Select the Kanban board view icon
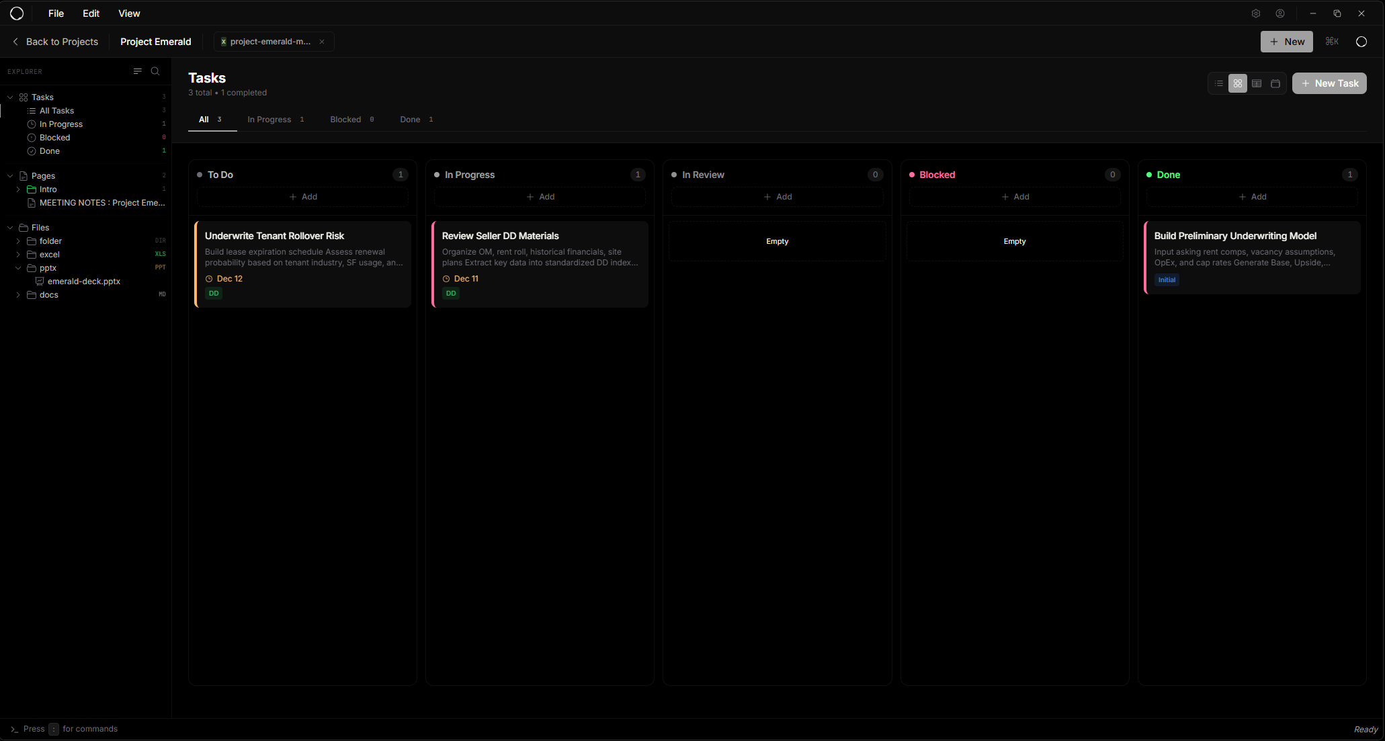This screenshot has width=1385, height=741. tap(1238, 83)
